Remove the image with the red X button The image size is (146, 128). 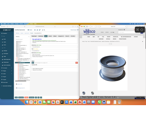(77, 63)
